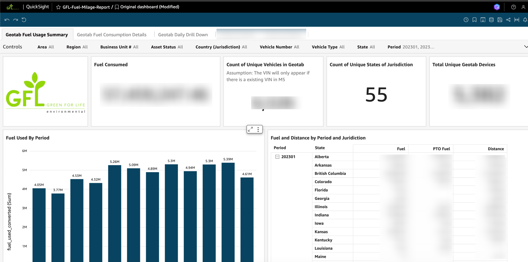
Task: Click the 5.09M bar in the chart
Action: 134,215
